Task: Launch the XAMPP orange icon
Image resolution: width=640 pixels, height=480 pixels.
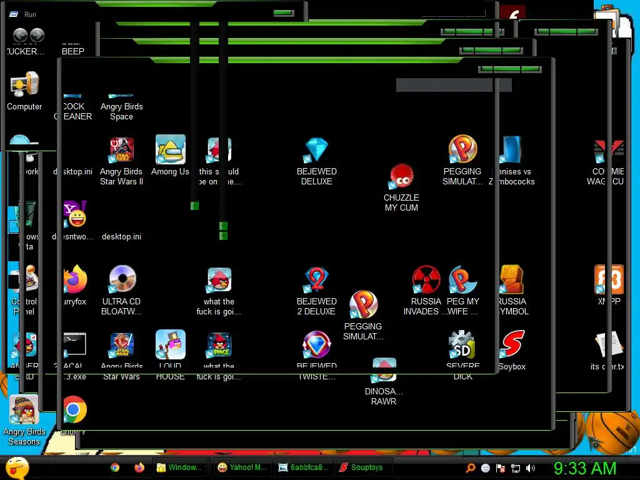Action: (x=609, y=279)
